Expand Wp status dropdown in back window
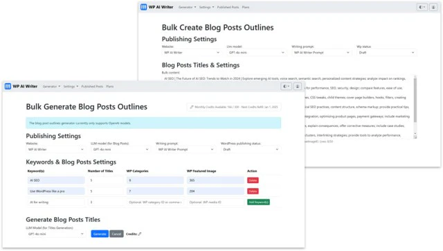 coord(386,53)
